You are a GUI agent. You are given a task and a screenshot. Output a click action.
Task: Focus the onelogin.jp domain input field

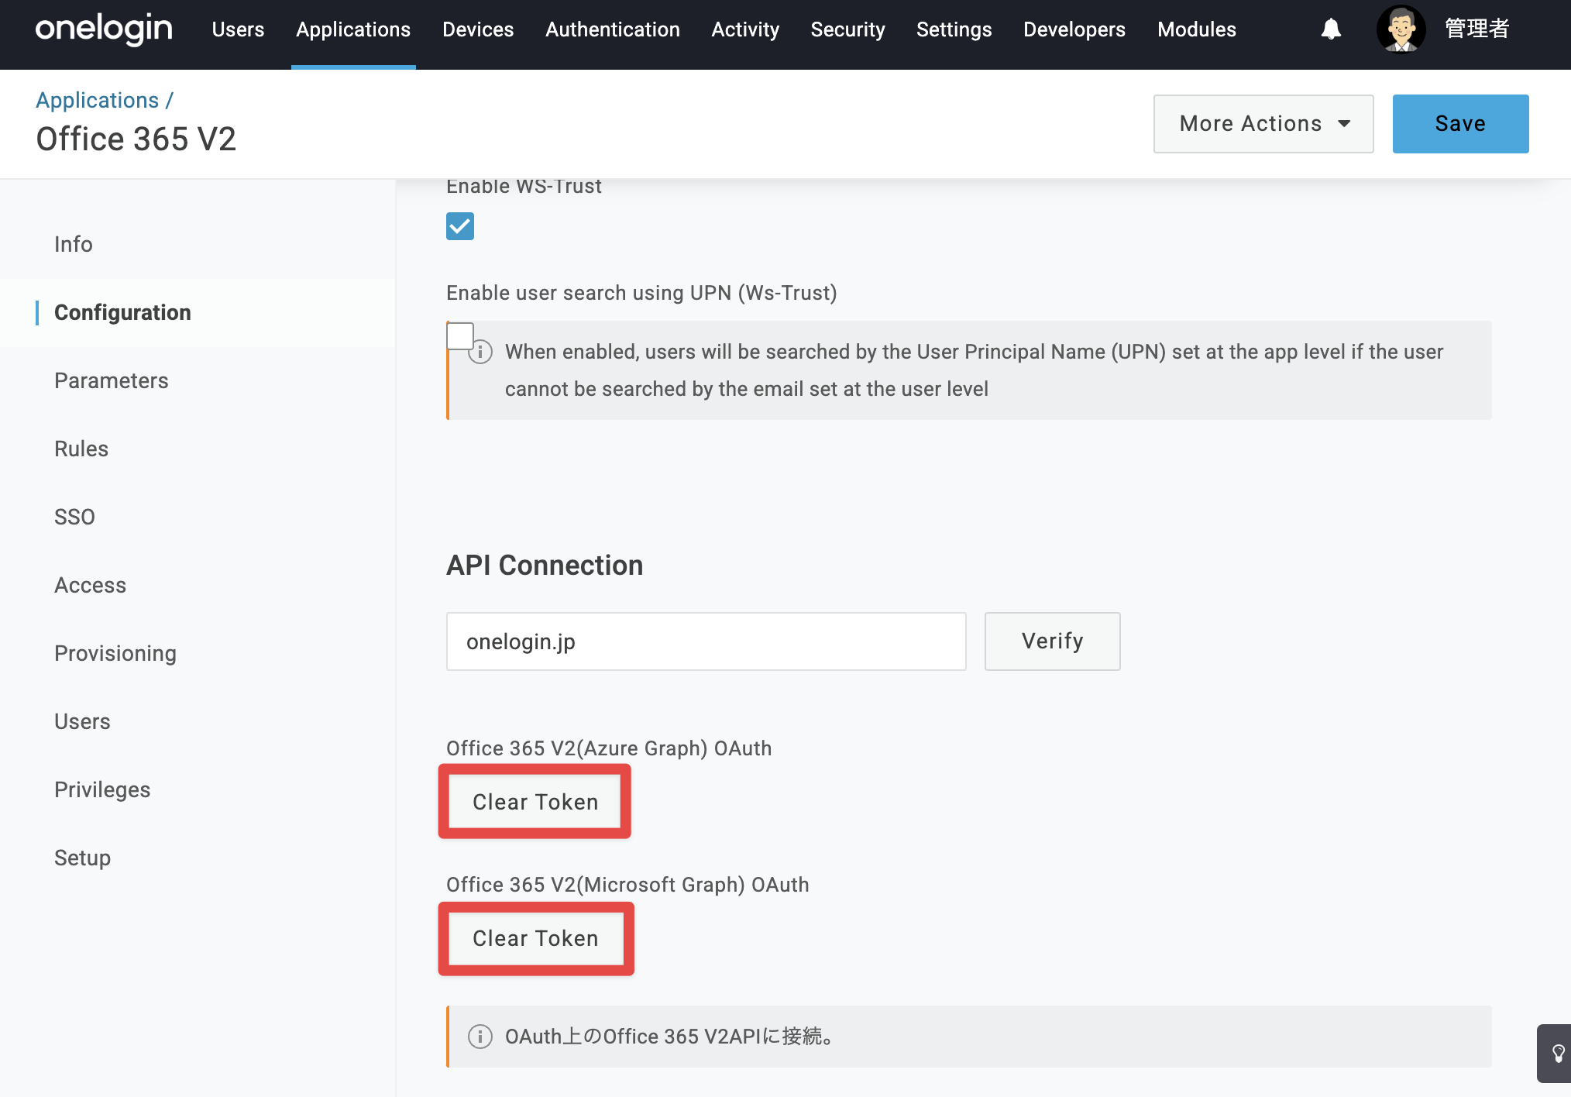[706, 641]
